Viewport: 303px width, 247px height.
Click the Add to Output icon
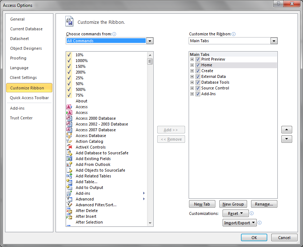[69, 188]
